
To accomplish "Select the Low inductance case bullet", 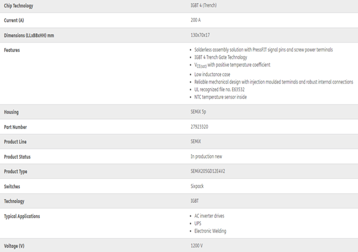I will (212, 74).
